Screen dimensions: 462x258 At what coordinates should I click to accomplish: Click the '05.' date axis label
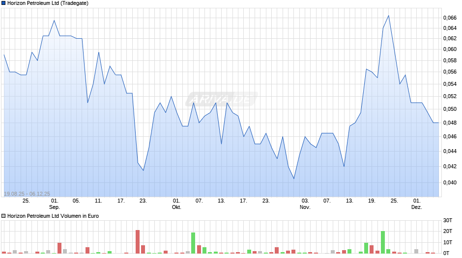(x=76, y=201)
